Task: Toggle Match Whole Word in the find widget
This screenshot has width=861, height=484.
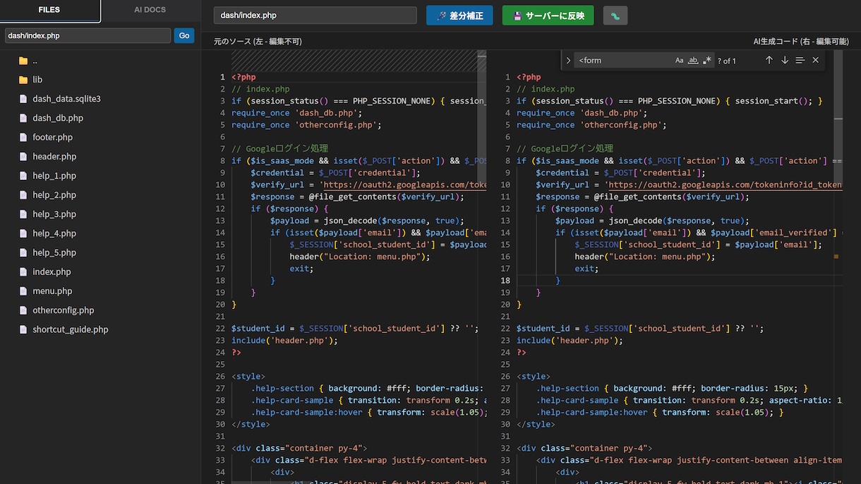Action: pyautogui.click(x=693, y=61)
